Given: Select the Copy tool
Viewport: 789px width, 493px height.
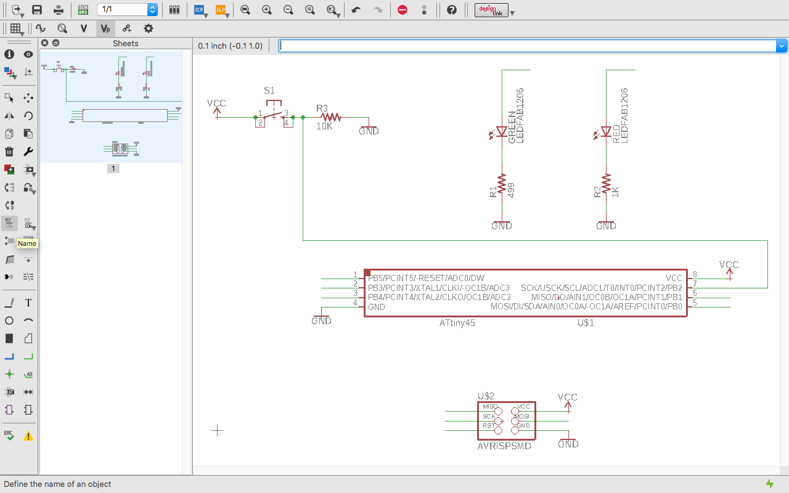Looking at the screenshot, I should [x=9, y=133].
